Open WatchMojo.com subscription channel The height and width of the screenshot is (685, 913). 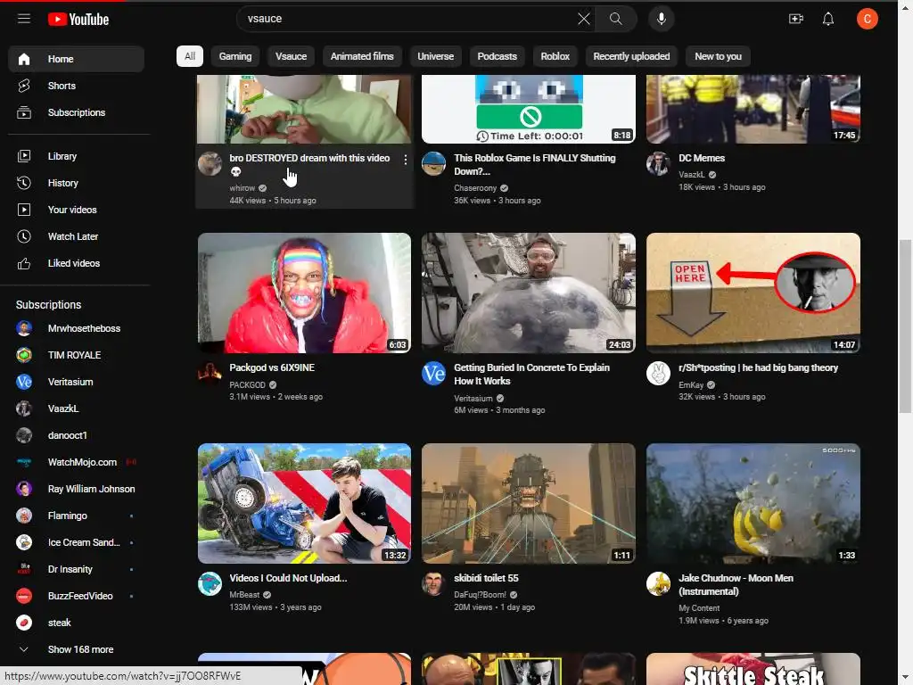click(x=77, y=463)
